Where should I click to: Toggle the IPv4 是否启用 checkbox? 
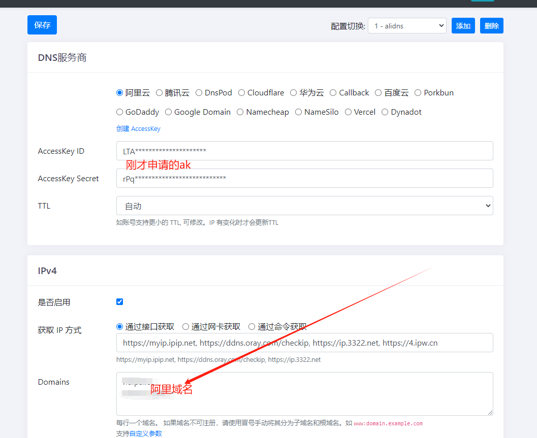pos(120,302)
